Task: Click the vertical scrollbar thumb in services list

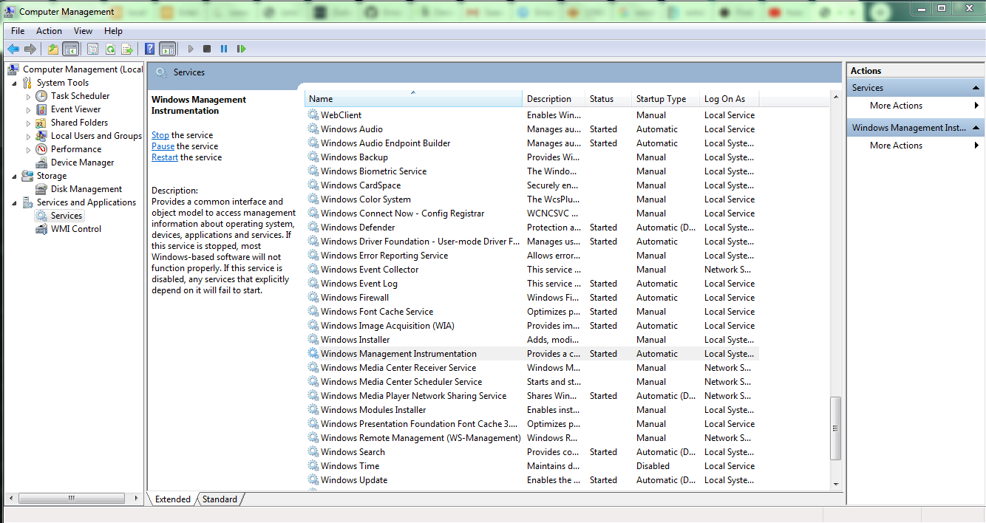Action: tap(836, 428)
